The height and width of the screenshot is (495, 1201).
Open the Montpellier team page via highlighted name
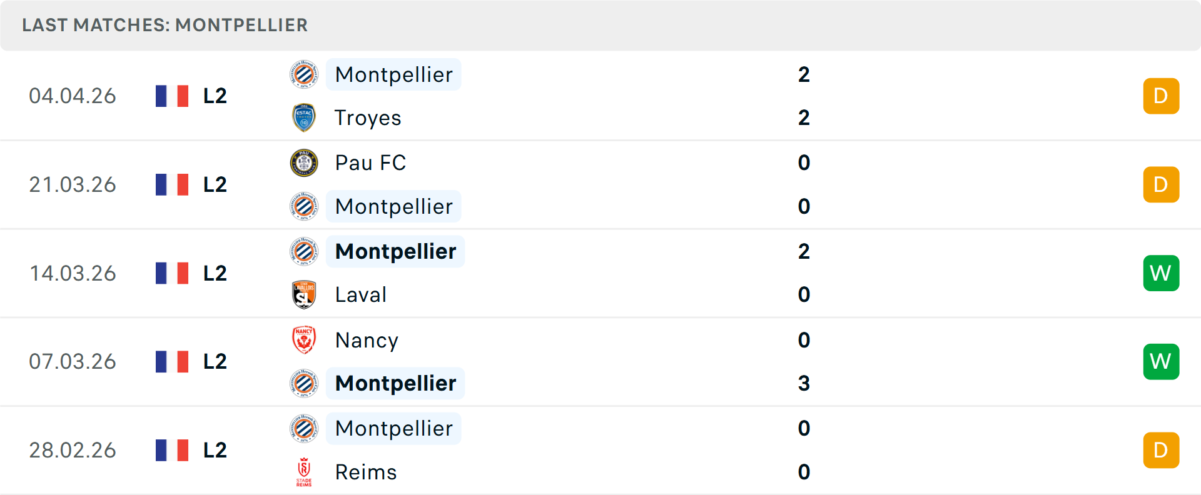coord(393,74)
